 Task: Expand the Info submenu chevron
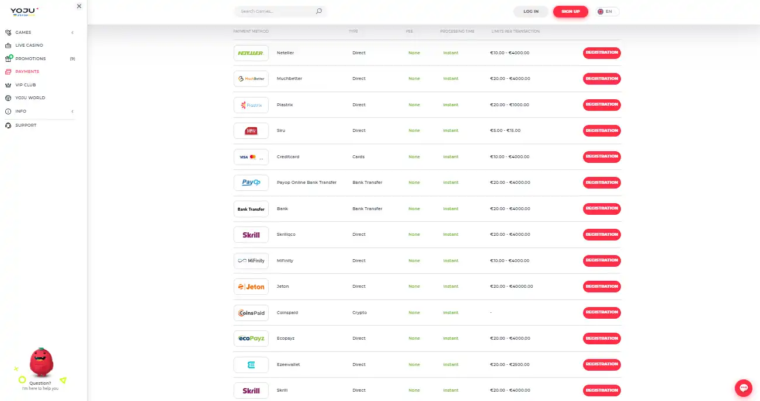click(x=72, y=111)
